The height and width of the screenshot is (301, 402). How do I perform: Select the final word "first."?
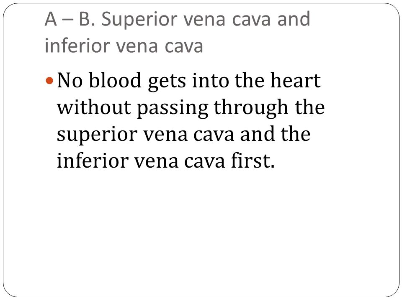pyautogui.click(x=253, y=160)
